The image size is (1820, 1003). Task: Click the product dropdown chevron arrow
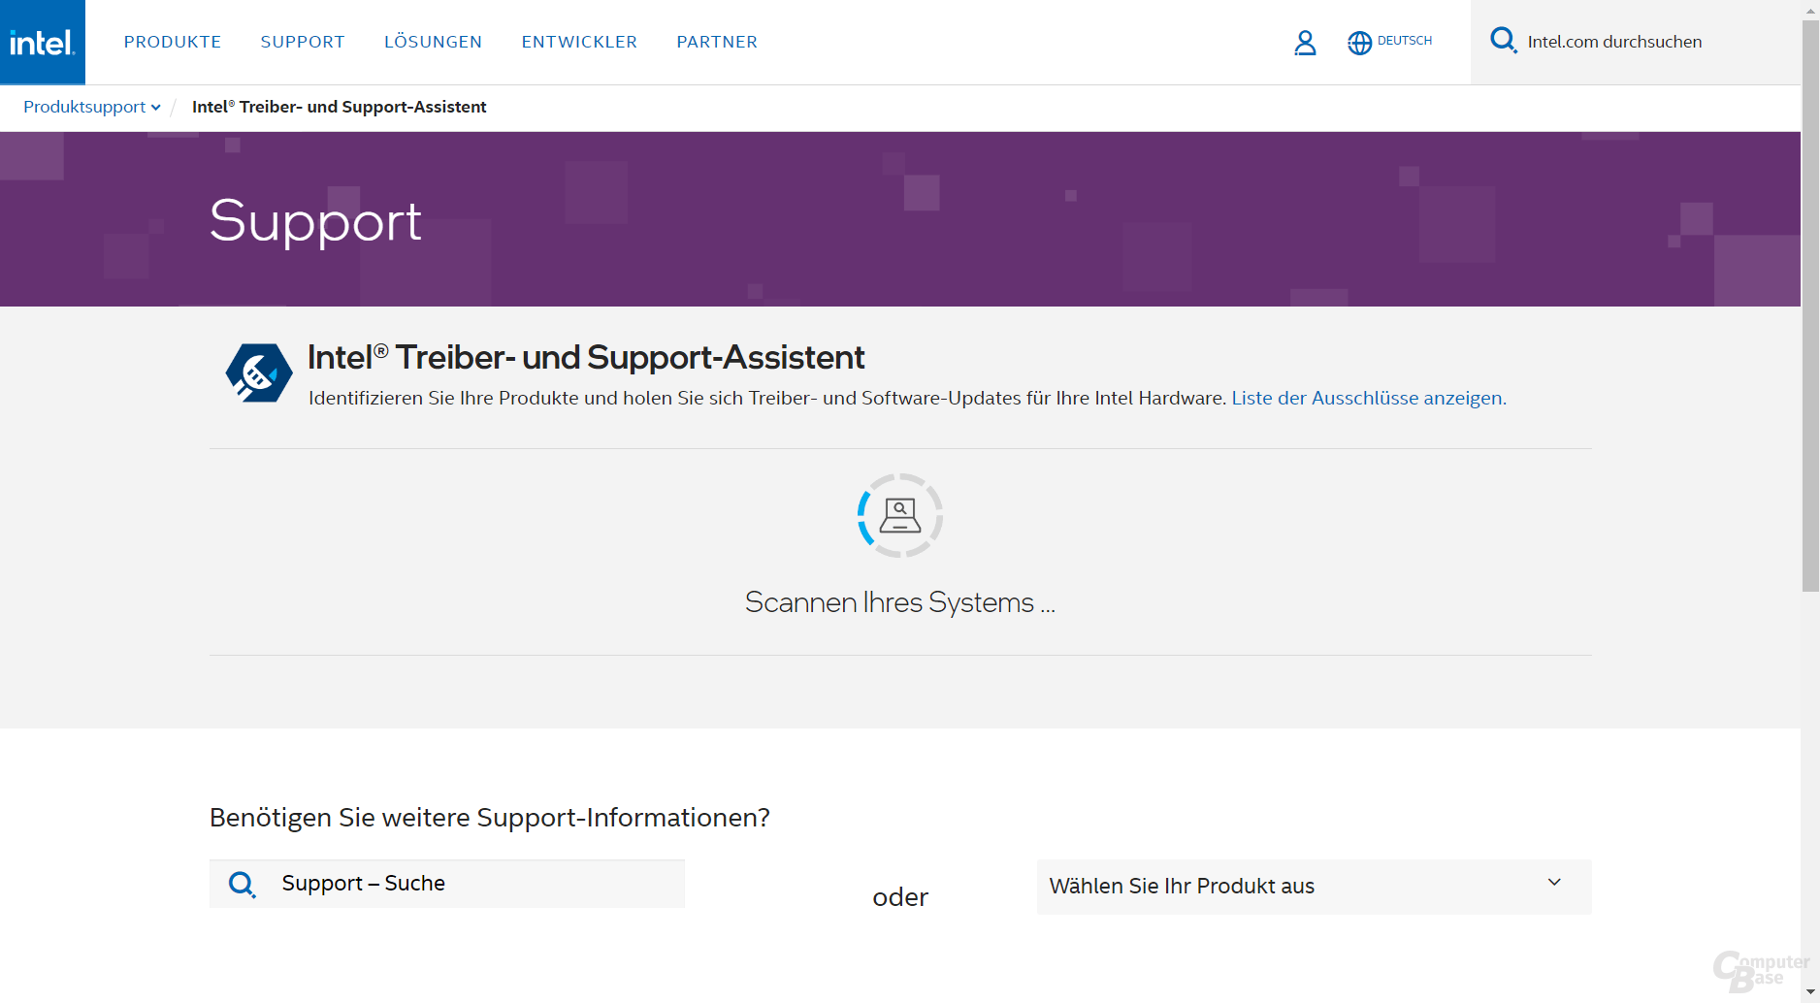[1554, 882]
